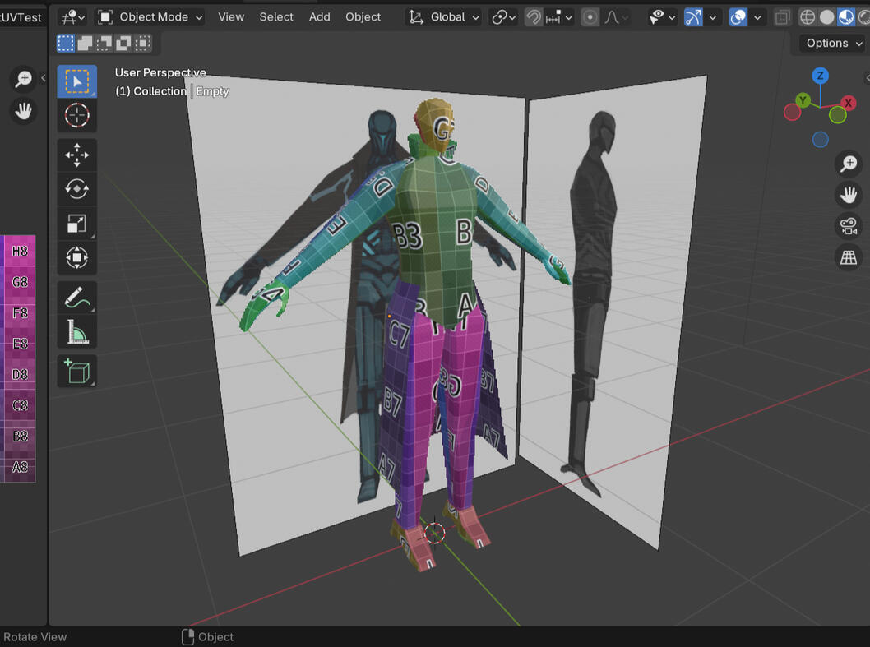Image resolution: width=870 pixels, height=647 pixels.
Task: Pick the Annotate pencil tool
Action: (x=76, y=298)
